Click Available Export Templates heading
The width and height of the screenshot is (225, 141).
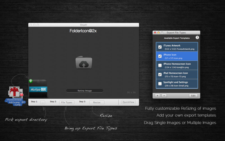coord(177,38)
